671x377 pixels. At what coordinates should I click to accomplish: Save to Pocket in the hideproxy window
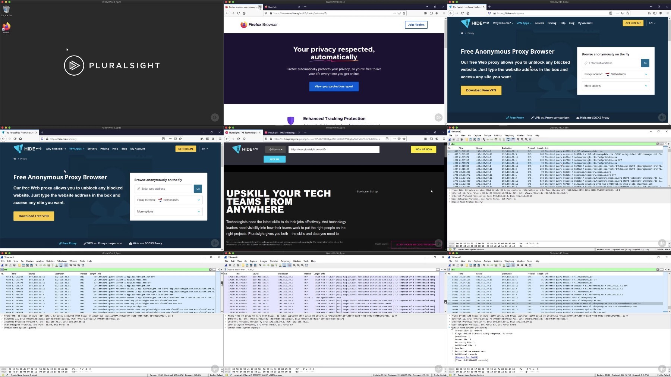pos(399,139)
